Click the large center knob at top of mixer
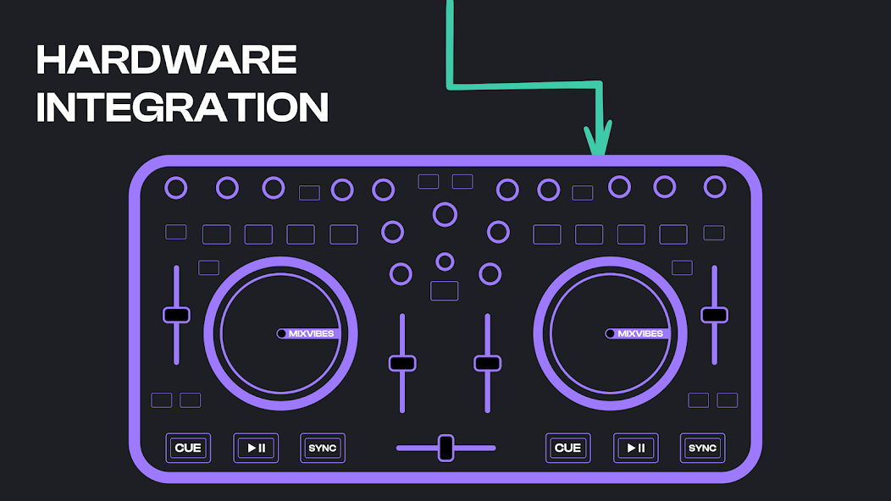 pyautogui.click(x=445, y=214)
